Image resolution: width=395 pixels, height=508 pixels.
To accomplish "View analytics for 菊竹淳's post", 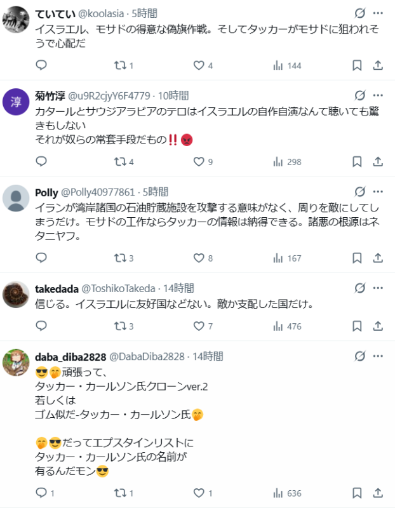I will [278, 162].
